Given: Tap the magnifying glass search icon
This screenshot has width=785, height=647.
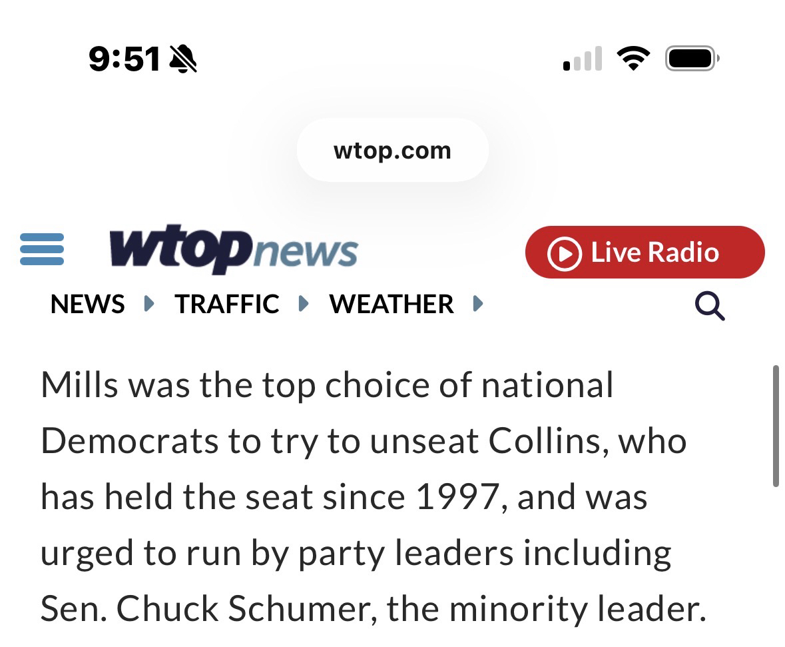Looking at the screenshot, I should [710, 306].
